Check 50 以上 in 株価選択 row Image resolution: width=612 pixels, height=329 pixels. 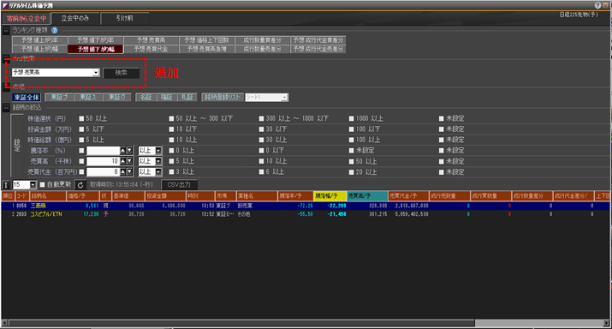tap(81, 118)
